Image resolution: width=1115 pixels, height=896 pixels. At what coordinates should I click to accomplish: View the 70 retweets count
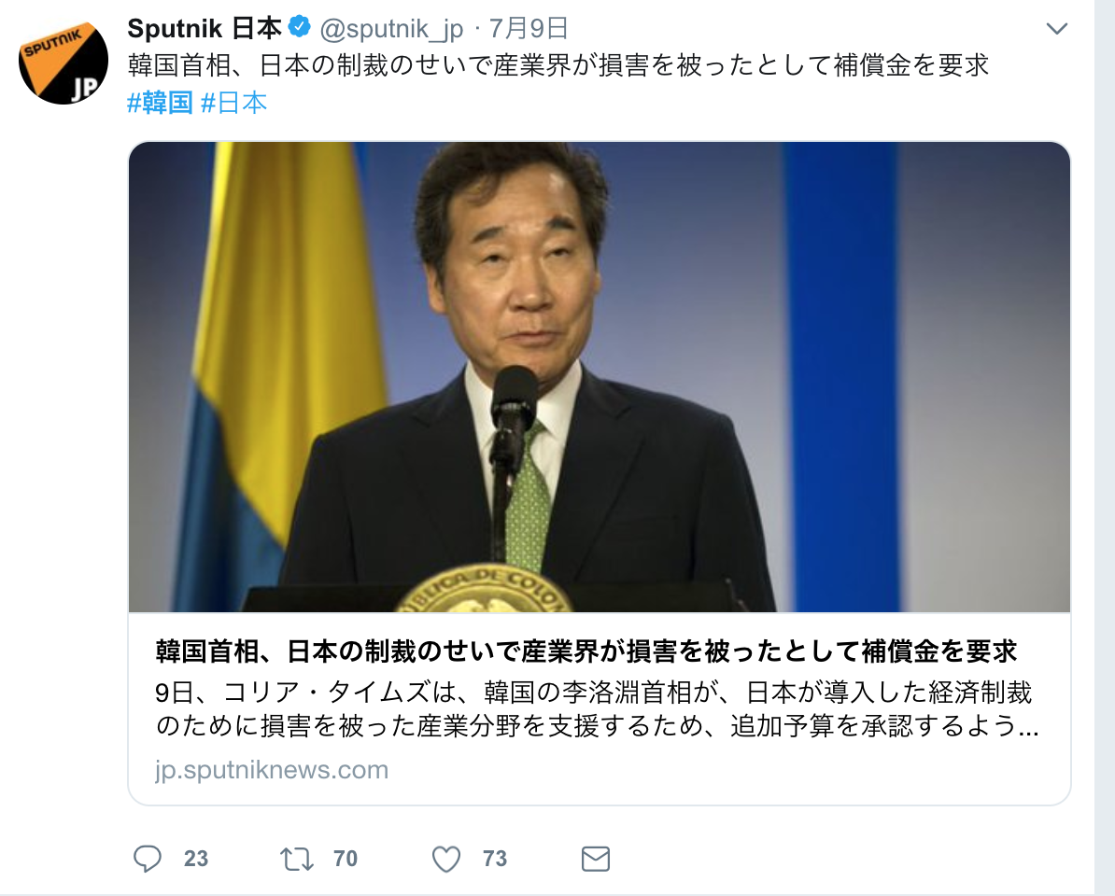coord(346,859)
